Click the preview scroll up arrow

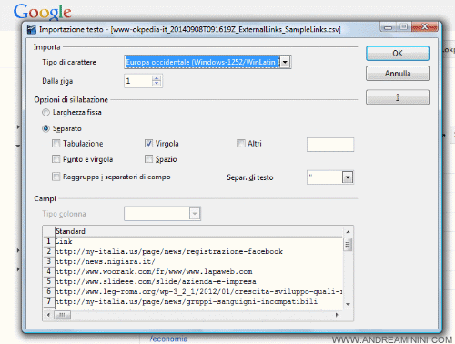348,232
